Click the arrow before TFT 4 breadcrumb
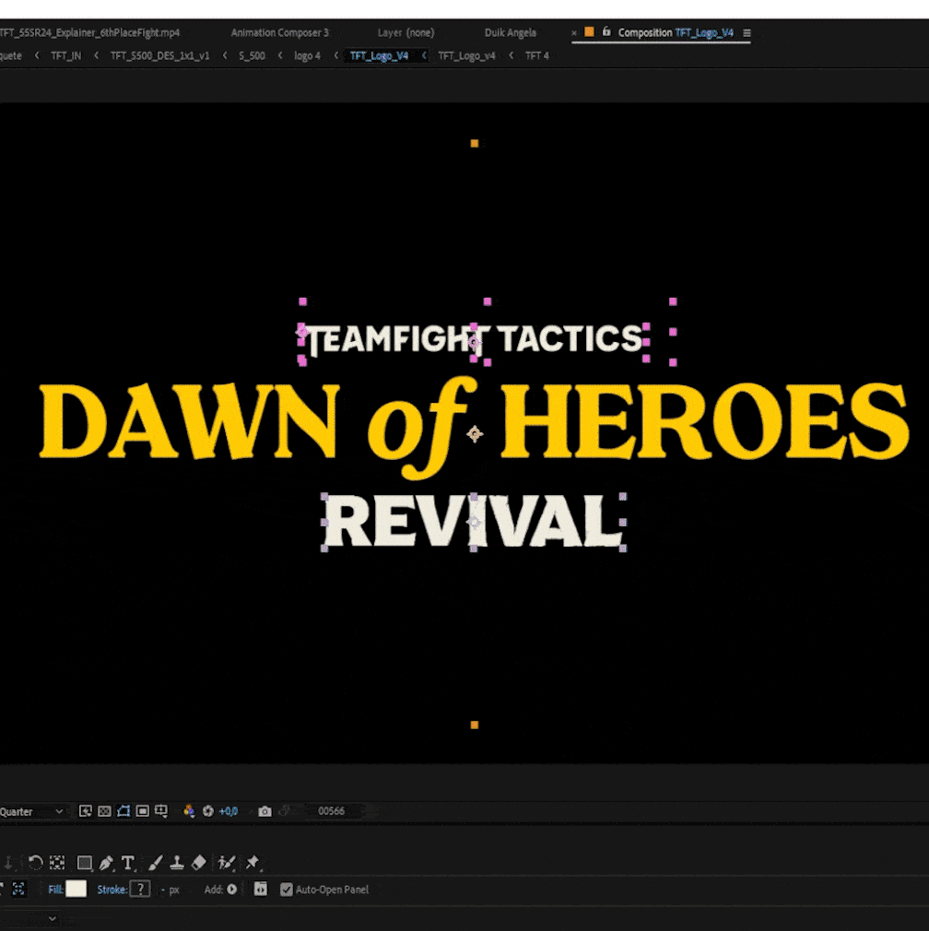Image resolution: width=929 pixels, height=931 pixels. [x=512, y=55]
